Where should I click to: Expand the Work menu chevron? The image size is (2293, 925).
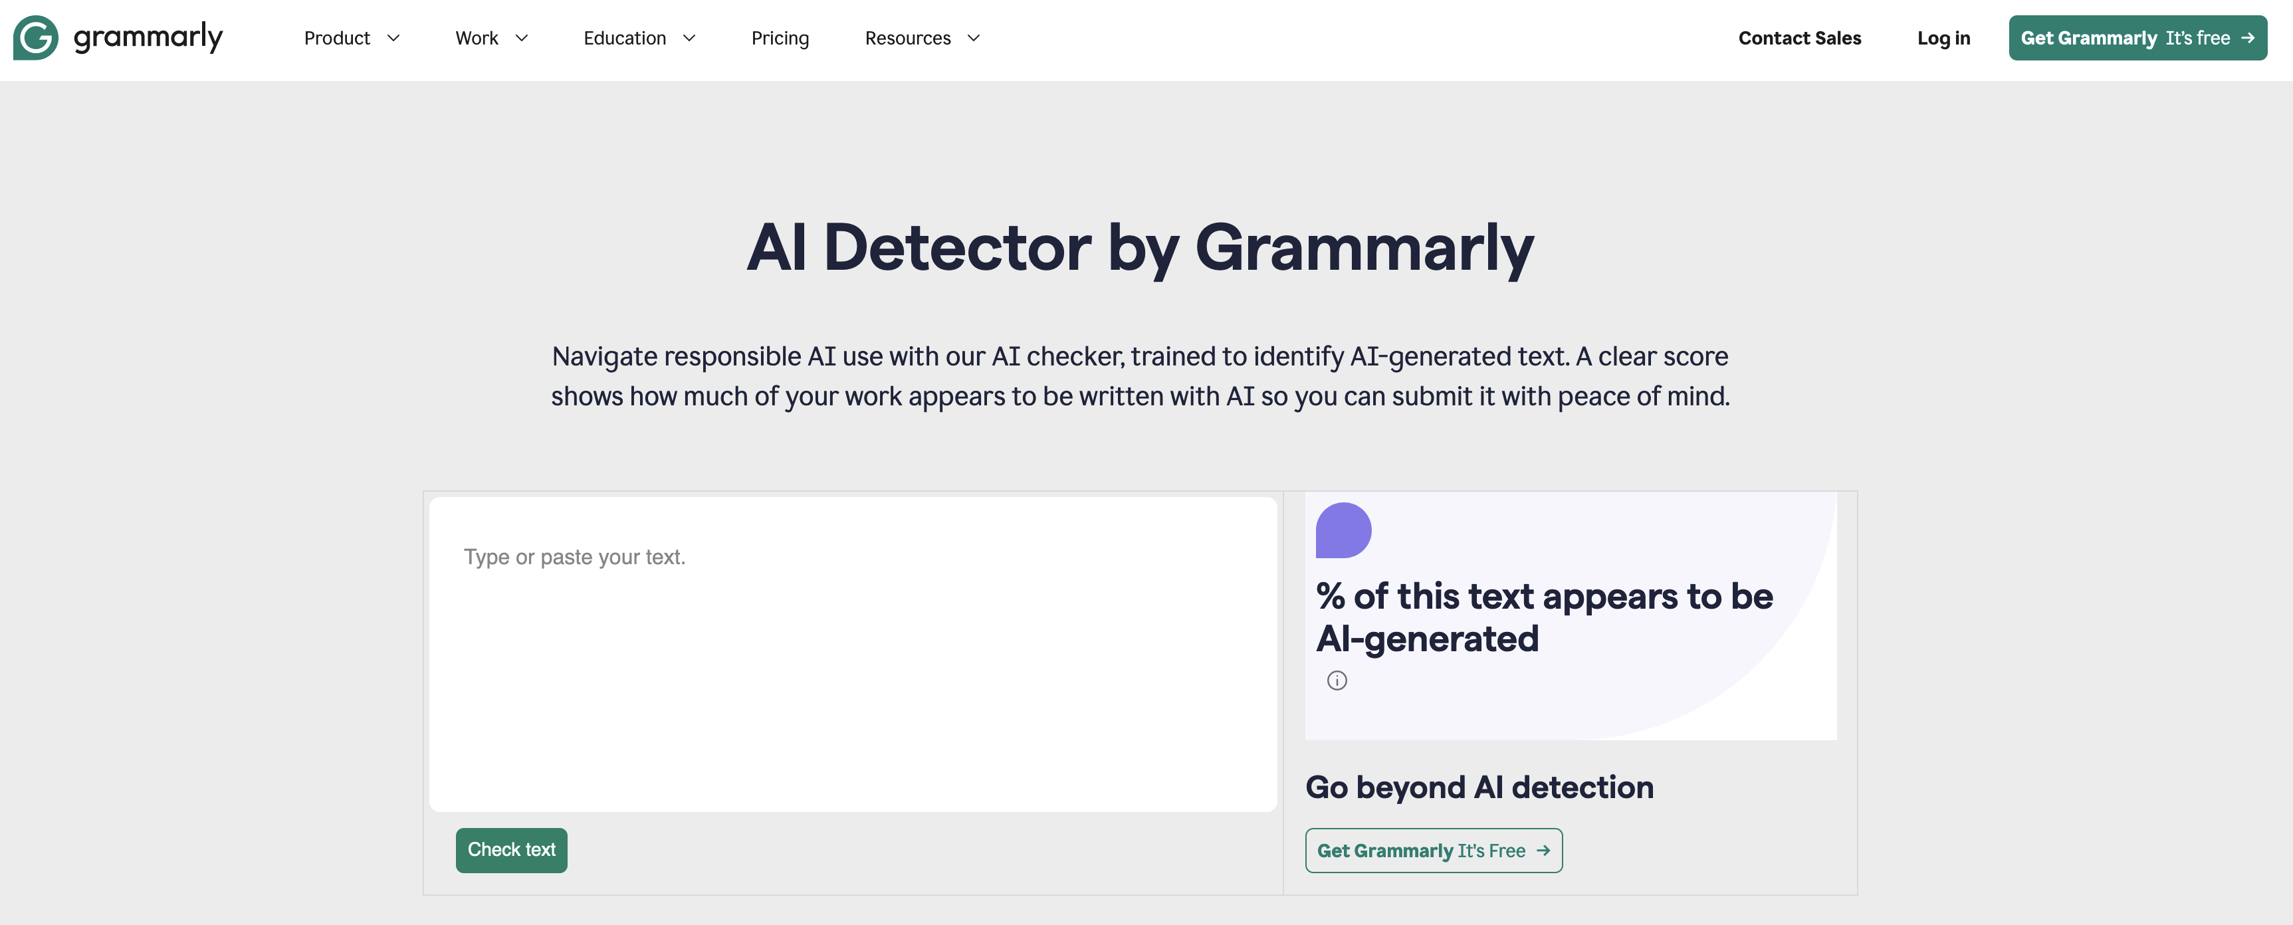(522, 39)
